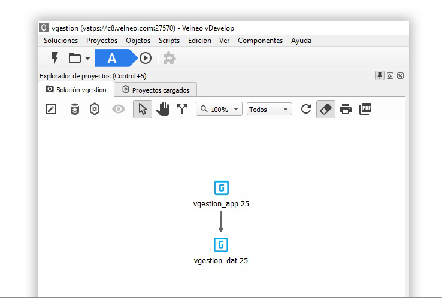Open the folder icon in the main toolbar

pos(75,58)
